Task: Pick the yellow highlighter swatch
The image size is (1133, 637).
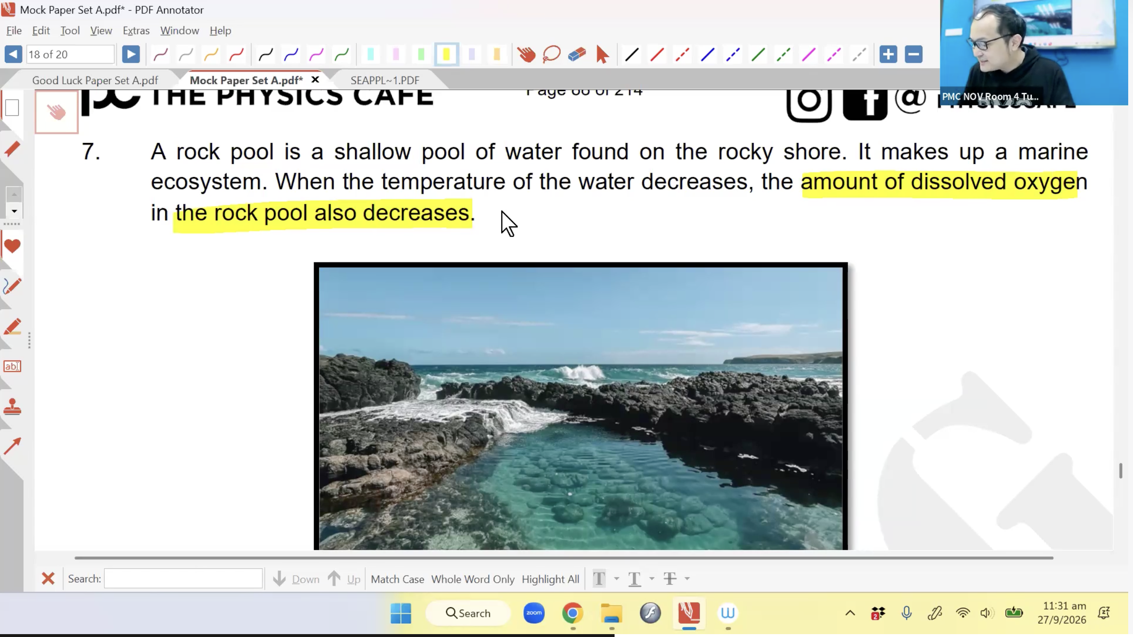Action: tap(447, 54)
